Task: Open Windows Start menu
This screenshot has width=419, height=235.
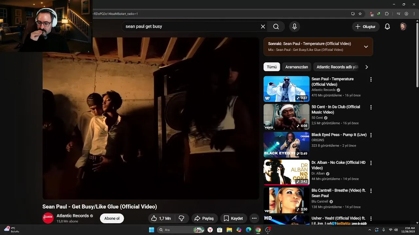Action: click(x=152, y=230)
